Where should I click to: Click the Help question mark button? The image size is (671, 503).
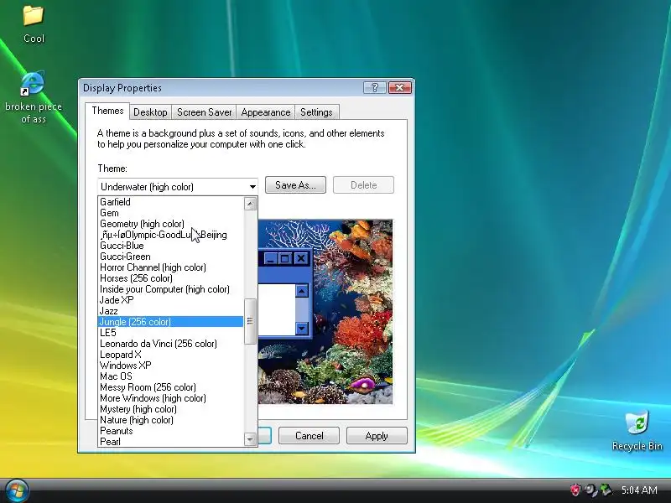point(375,88)
